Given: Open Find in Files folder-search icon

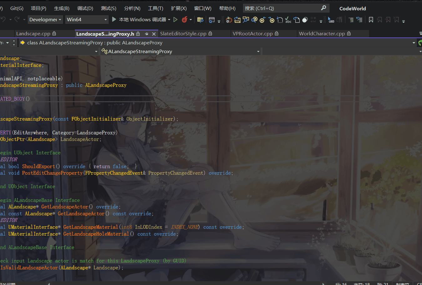Looking at the screenshot, I should [200, 20].
